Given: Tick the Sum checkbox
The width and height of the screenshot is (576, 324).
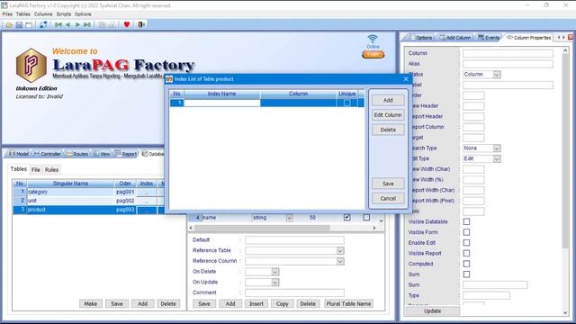Looking at the screenshot, I should tap(466, 274).
